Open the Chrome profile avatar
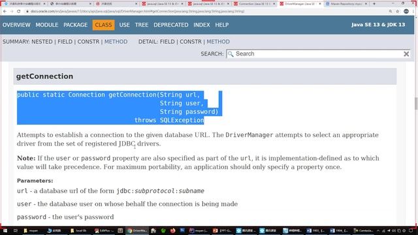 tap(406, 12)
